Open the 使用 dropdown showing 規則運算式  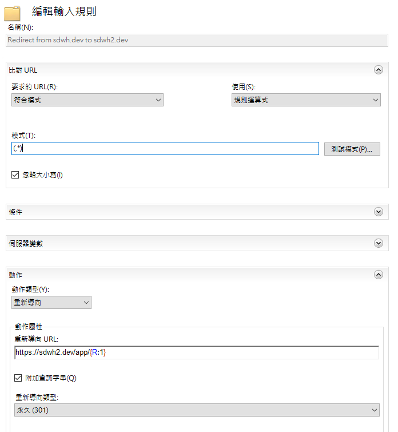(305, 100)
